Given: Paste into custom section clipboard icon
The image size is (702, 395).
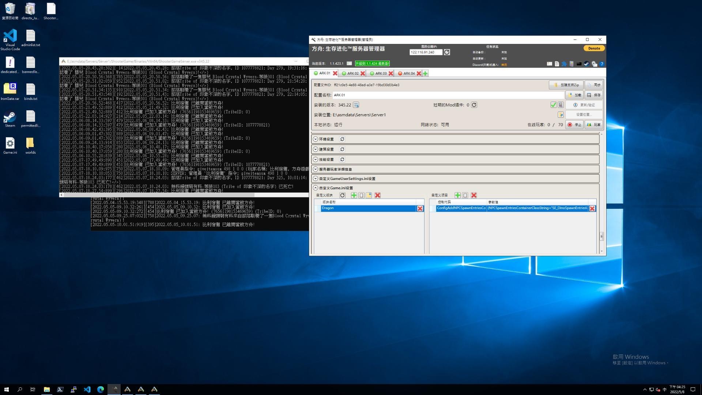Looking at the screenshot, I should tap(361, 195).
